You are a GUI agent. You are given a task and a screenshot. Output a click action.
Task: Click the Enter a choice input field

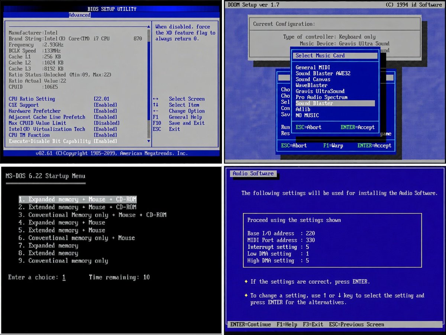point(64,277)
